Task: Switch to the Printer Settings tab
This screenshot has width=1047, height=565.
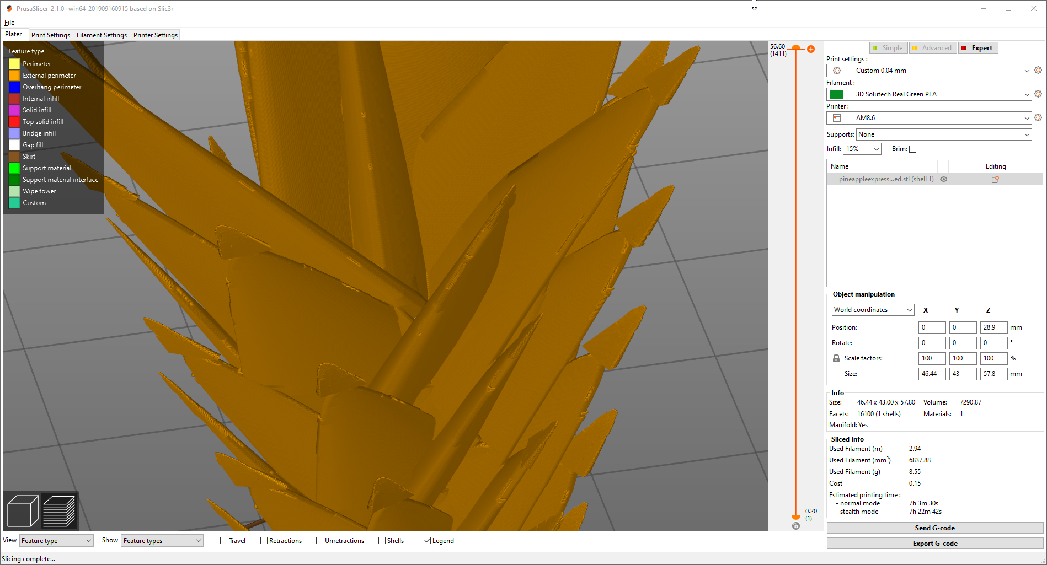Action: (x=156, y=35)
